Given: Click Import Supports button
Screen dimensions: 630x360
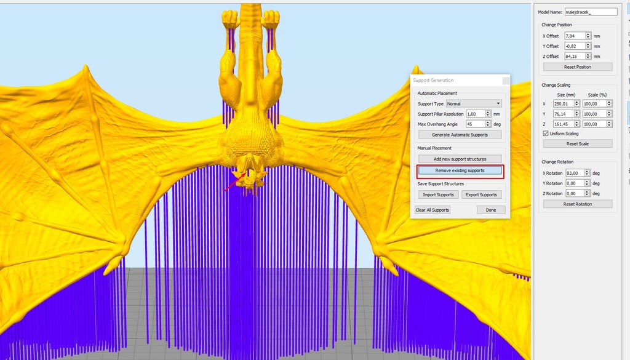Looking at the screenshot, I should tap(438, 194).
